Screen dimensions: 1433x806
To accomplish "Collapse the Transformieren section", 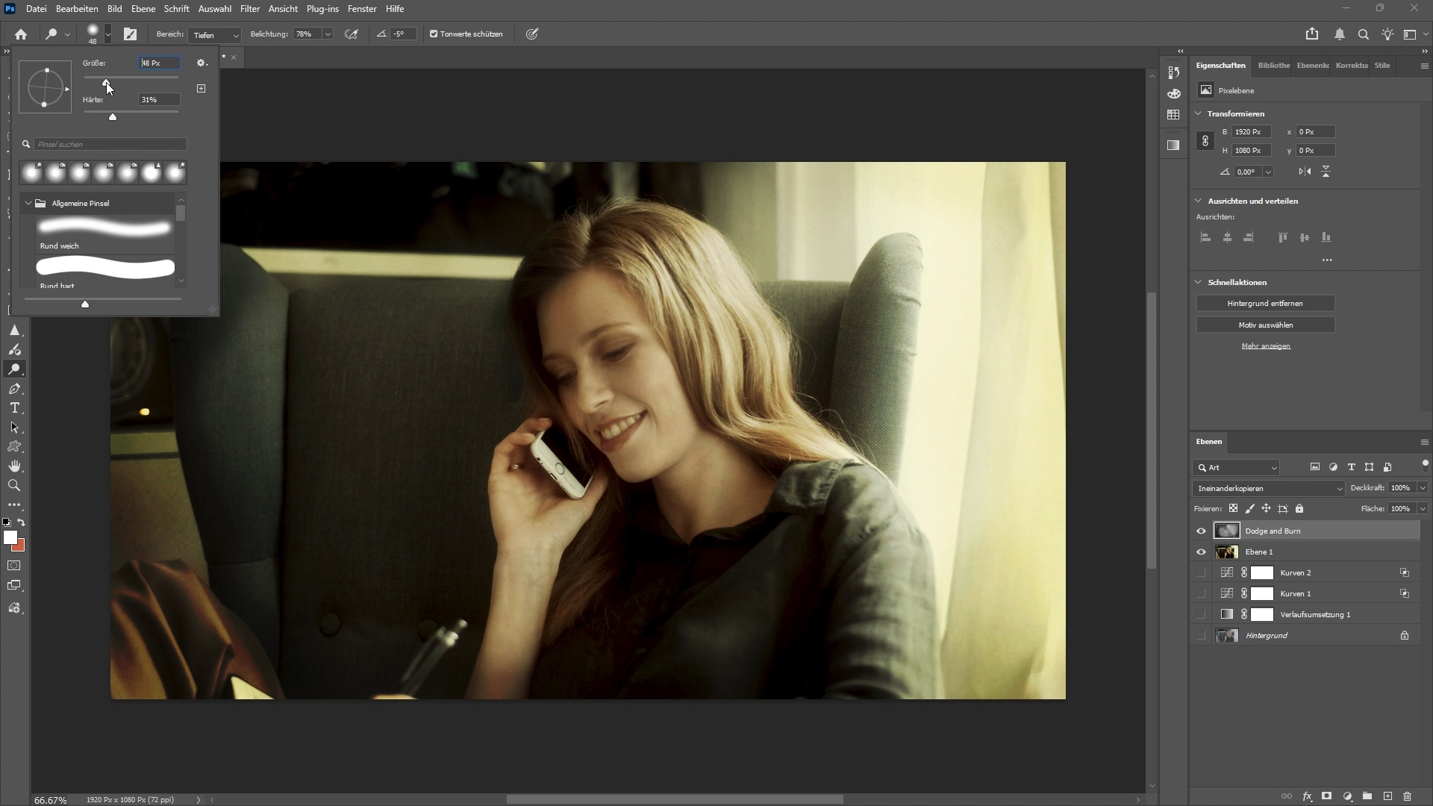I will 1199,114.
